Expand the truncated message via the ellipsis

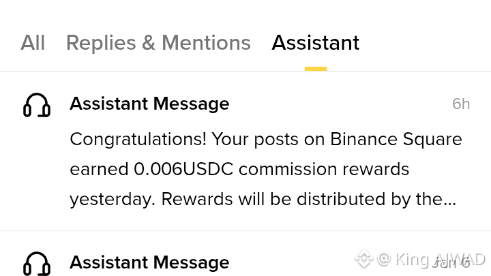(x=449, y=200)
